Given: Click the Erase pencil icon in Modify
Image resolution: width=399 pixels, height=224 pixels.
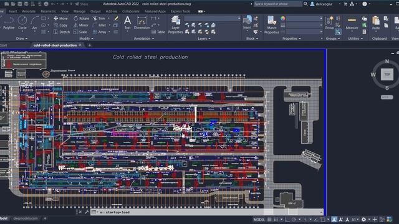Looking at the screenshot, I should point(116,18).
